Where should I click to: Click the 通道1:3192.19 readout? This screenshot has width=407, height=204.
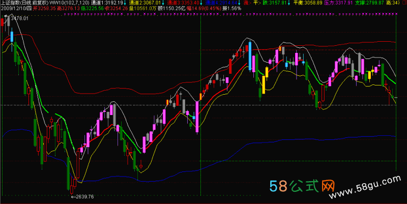click(107, 3)
